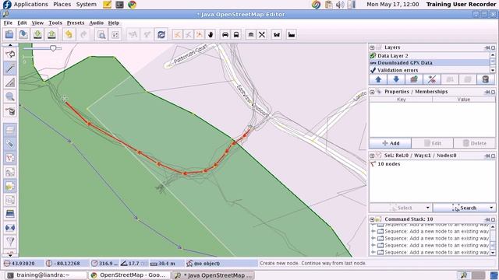Choose the Delete mode tool
499x280 pixels.
point(10,111)
